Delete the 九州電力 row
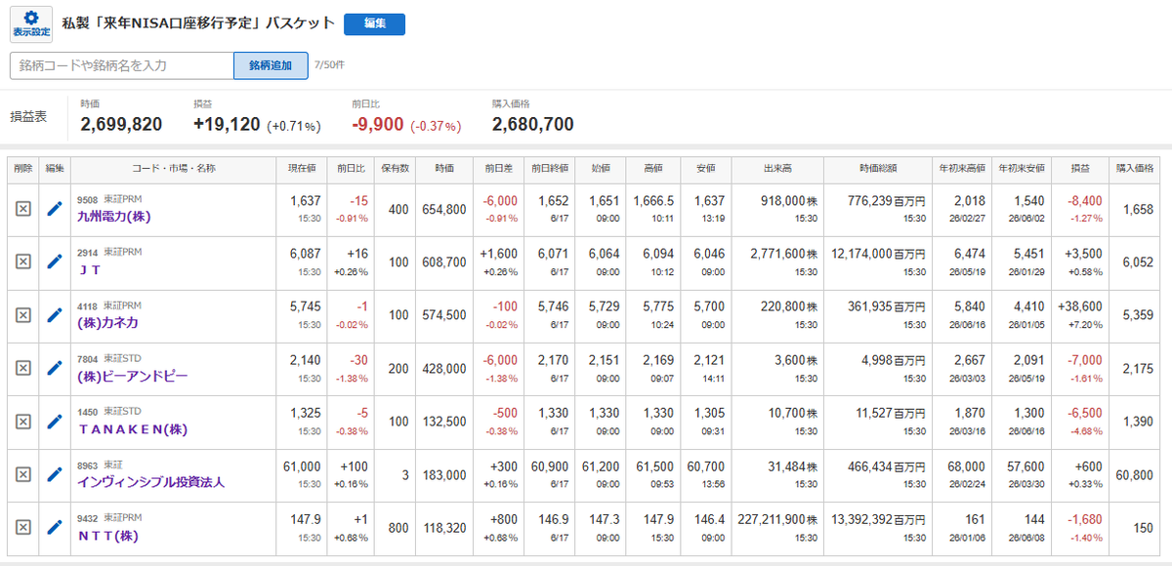This screenshot has height=566, width=1172. [x=23, y=210]
